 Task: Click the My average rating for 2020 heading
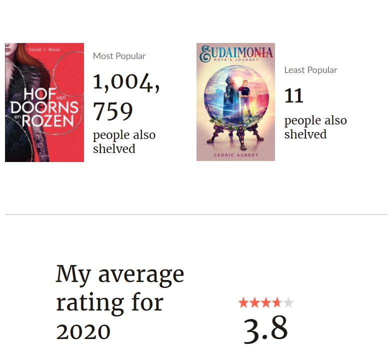(x=119, y=302)
